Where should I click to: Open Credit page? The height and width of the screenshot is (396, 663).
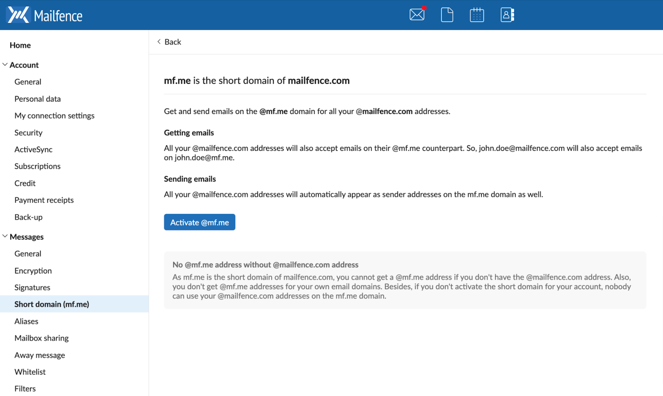(x=25, y=183)
